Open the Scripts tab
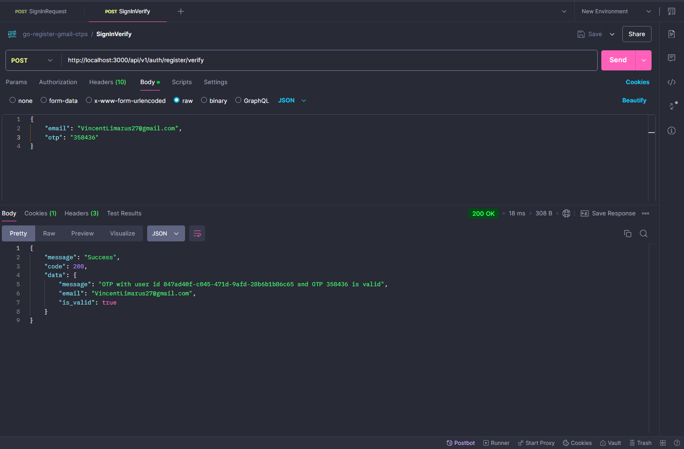The image size is (684, 449). (x=182, y=82)
